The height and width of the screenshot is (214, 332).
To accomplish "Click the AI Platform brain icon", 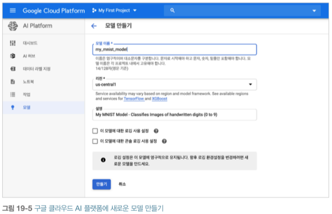I will [x=13, y=26].
